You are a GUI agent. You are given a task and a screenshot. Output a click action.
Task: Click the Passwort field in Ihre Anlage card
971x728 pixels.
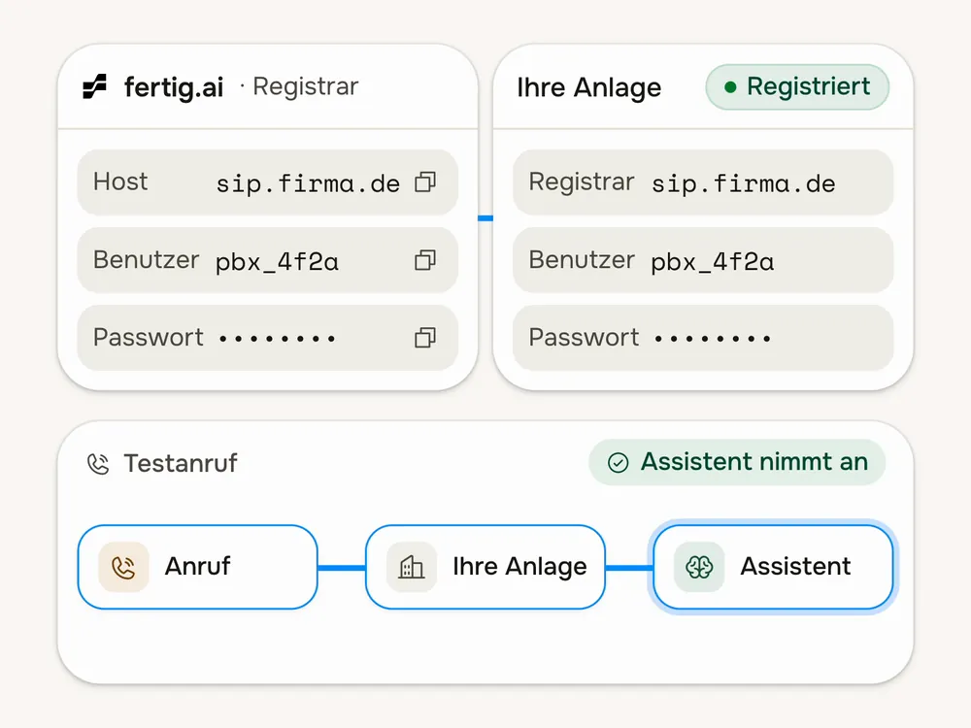703,338
